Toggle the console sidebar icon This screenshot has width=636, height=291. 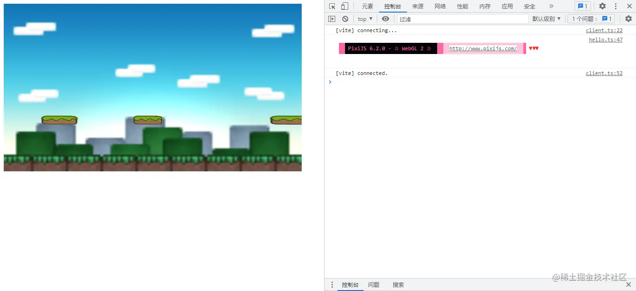[332, 19]
